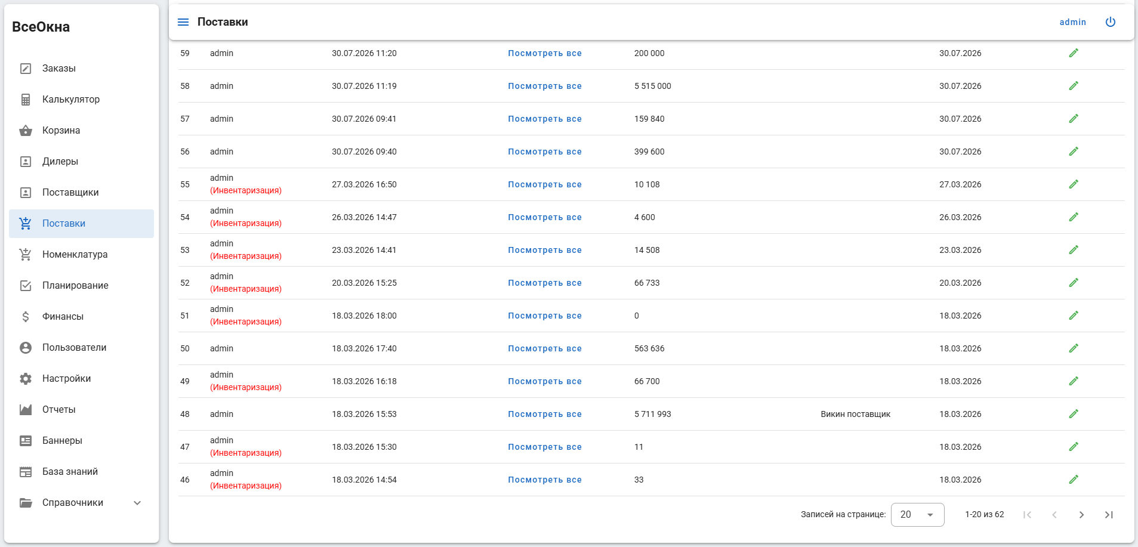
Task: Switch to the Заказы menu item
Action: point(82,69)
